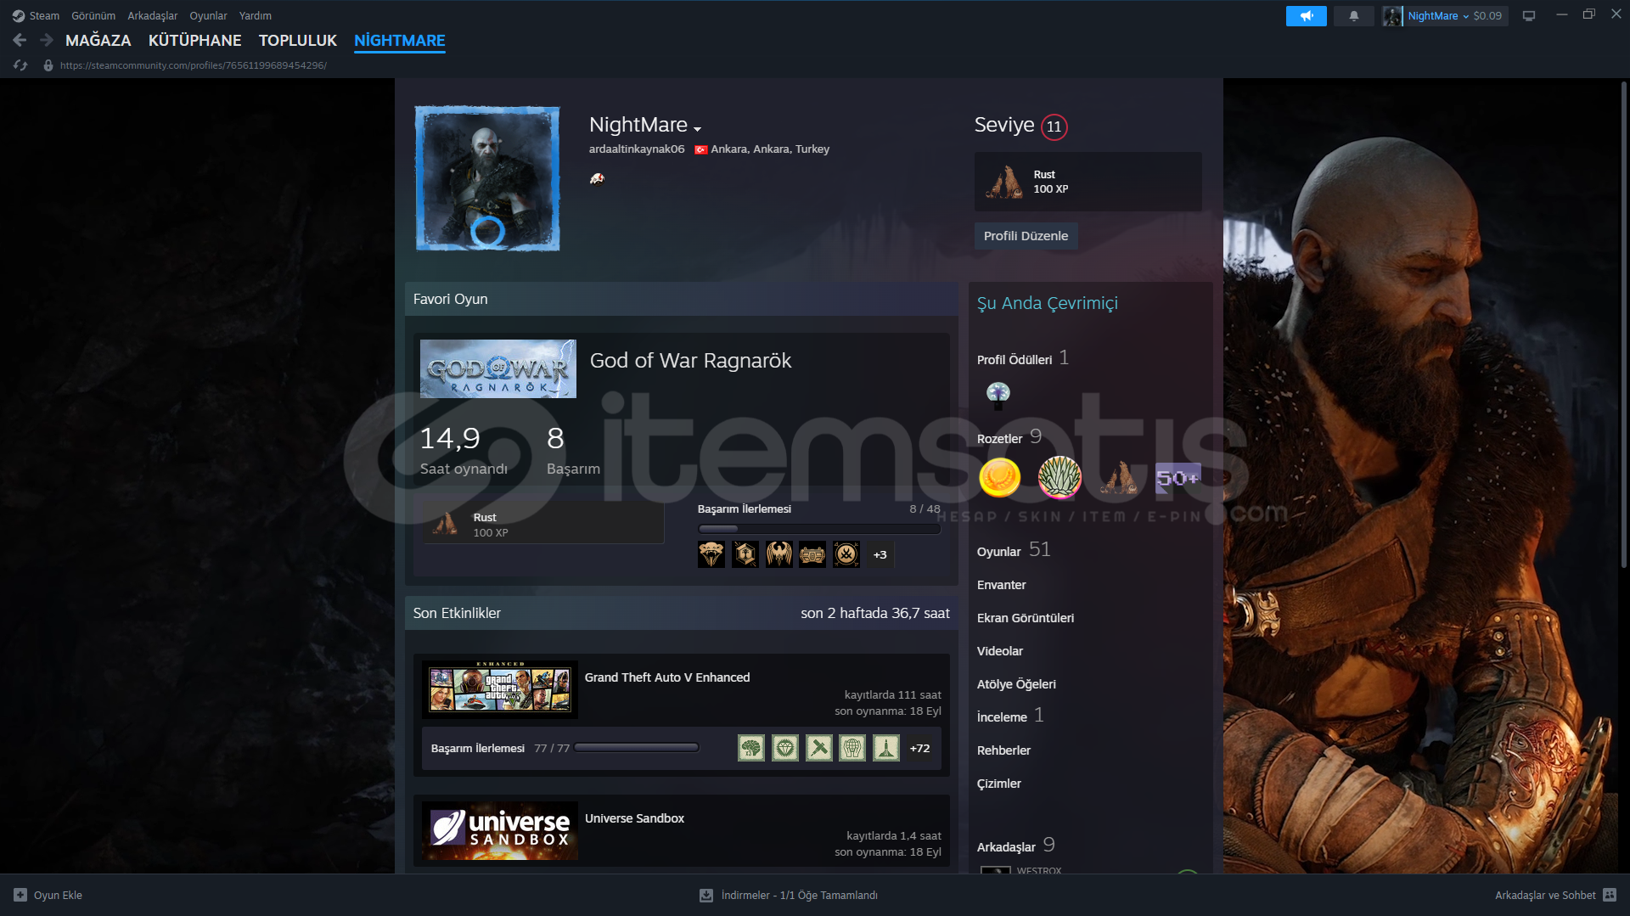Click the Seviye 11 level badge
The image size is (1630, 916).
(1054, 126)
